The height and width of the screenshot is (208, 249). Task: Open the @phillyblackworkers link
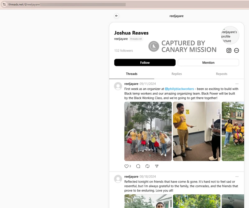point(179,89)
